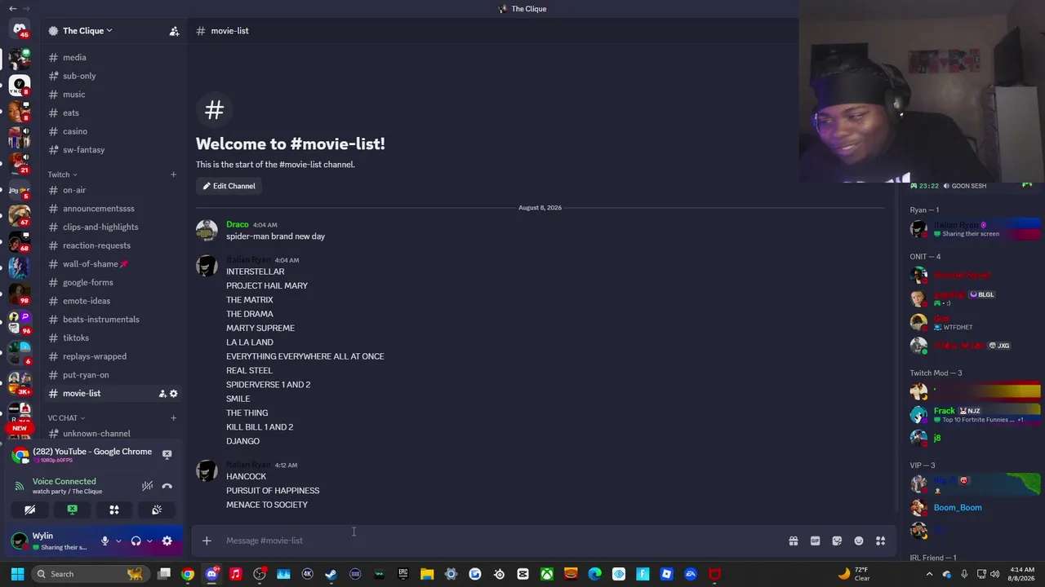Toggle screen share in the voice panel
The height and width of the screenshot is (587, 1045).
[72, 510]
